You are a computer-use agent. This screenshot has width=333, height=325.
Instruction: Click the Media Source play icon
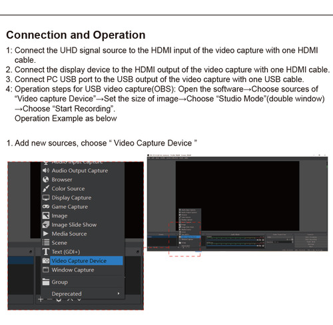coord(46,234)
